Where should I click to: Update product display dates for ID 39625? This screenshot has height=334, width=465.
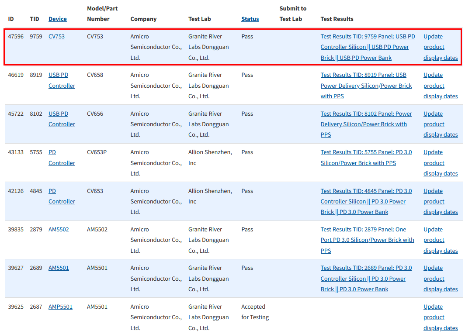coord(441,317)
